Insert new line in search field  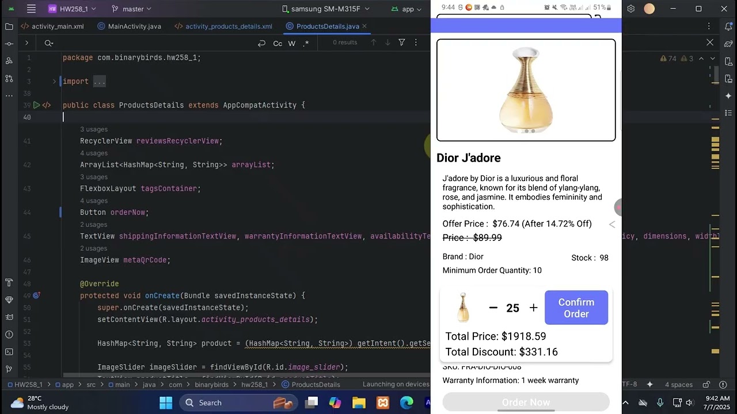(261, 43)
